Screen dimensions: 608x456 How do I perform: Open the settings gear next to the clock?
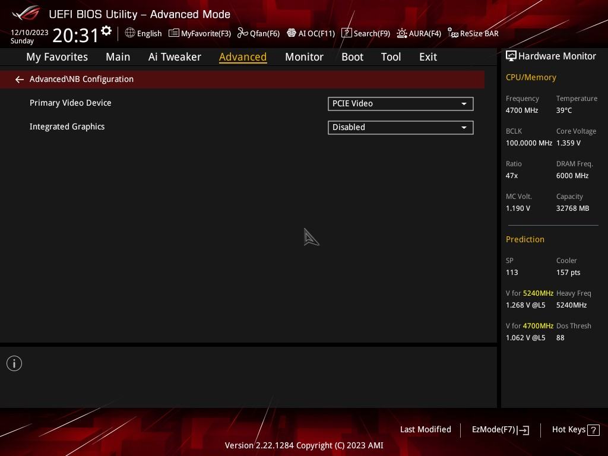coord(106,31)
